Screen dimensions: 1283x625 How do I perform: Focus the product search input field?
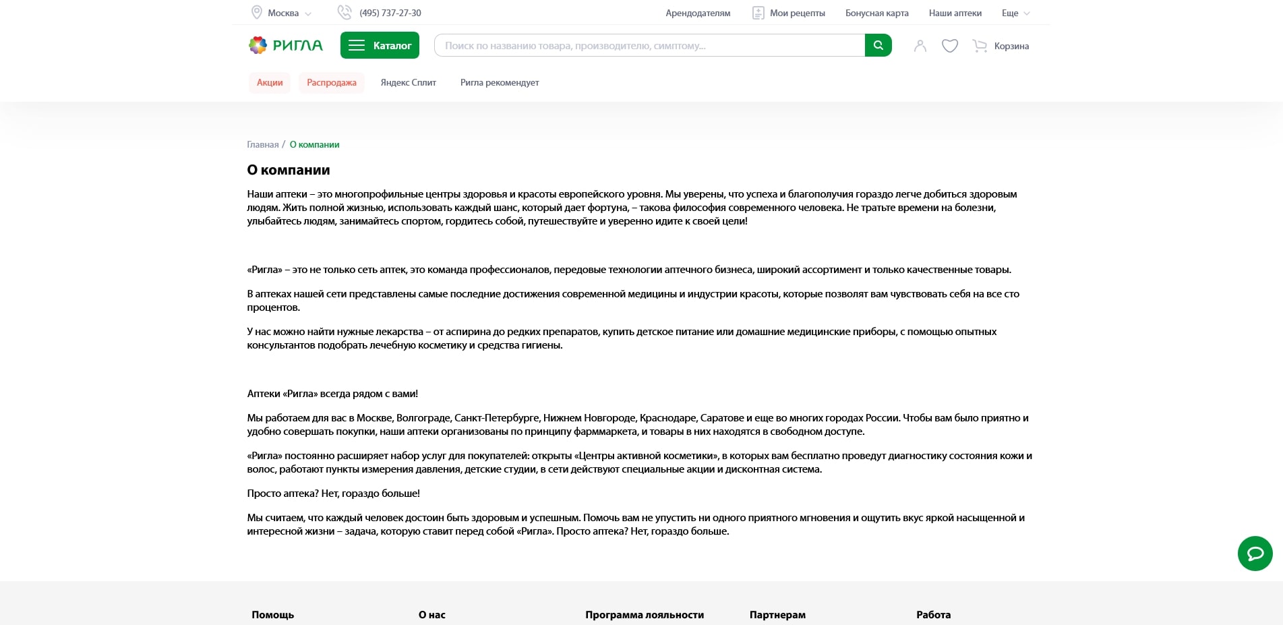coord(649,46)
